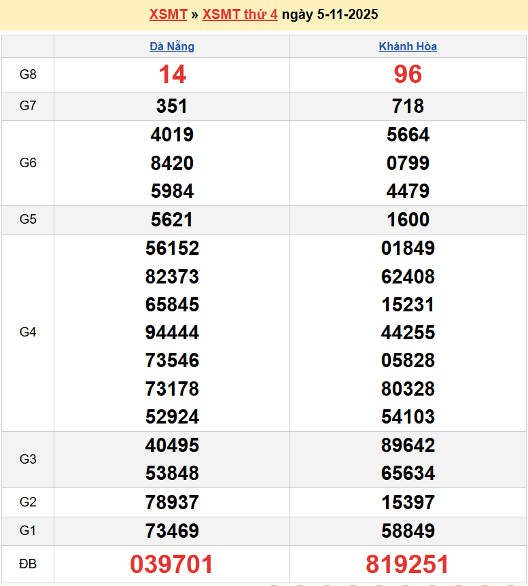
Task: Click Đà Nẵng G5 number 5621
Action: click(x=172, y=220)
